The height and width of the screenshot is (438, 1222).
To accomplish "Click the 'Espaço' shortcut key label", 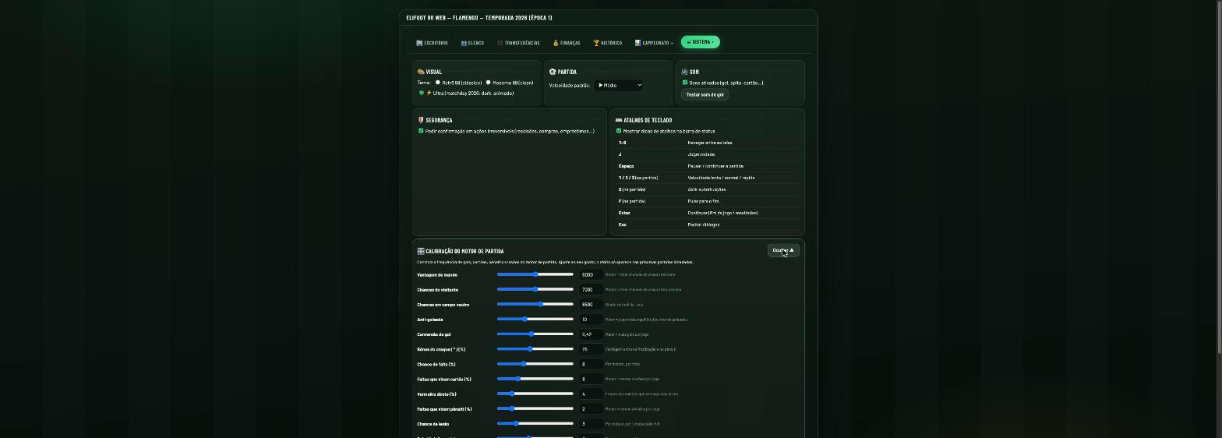I will point(627,166).
